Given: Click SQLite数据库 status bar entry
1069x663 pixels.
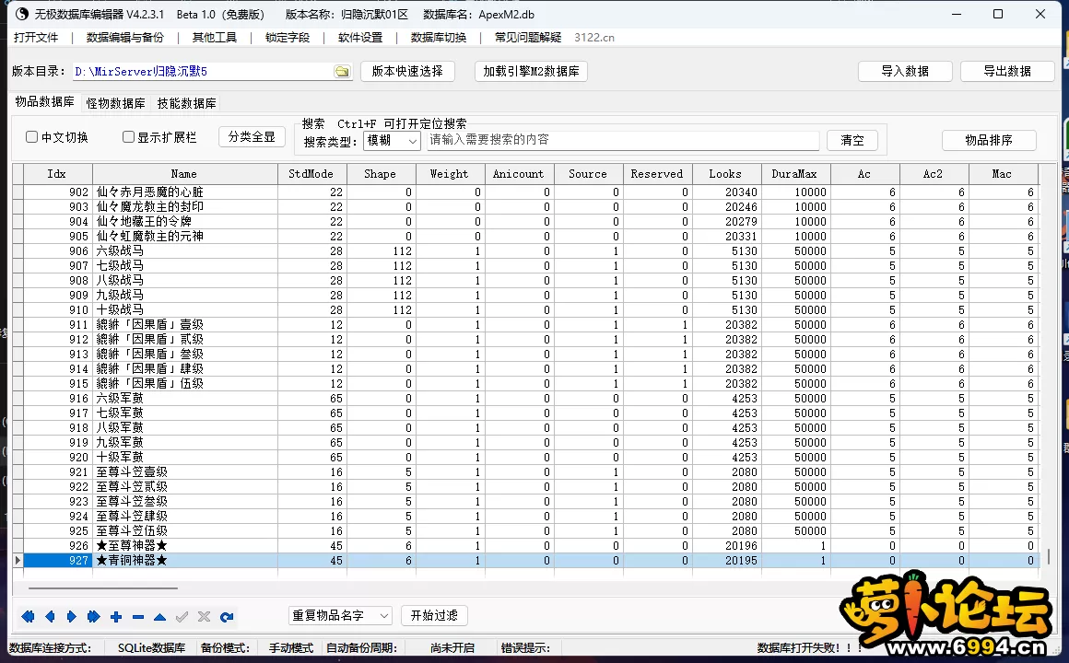Looking at the screenshot, I should 150,648.
